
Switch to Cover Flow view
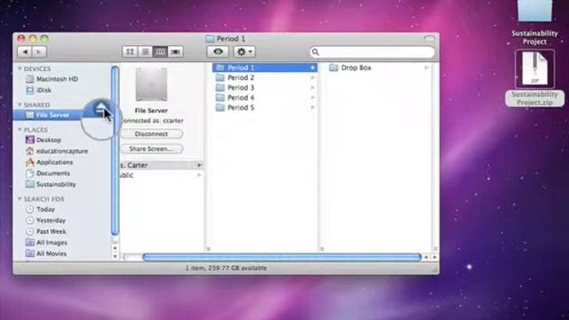click(175, 52)
